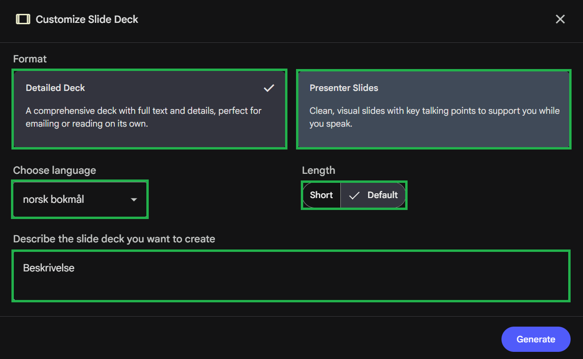Screen dimensions: 583x359
Task: Click the language dropdown arrow
Action: pos(134,199)
